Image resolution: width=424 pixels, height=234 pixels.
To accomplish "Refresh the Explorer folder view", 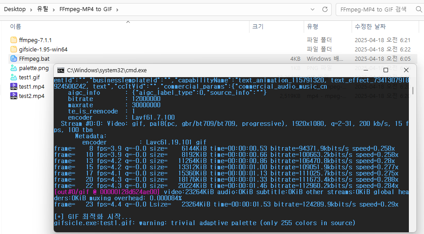I will click(325, 9).
